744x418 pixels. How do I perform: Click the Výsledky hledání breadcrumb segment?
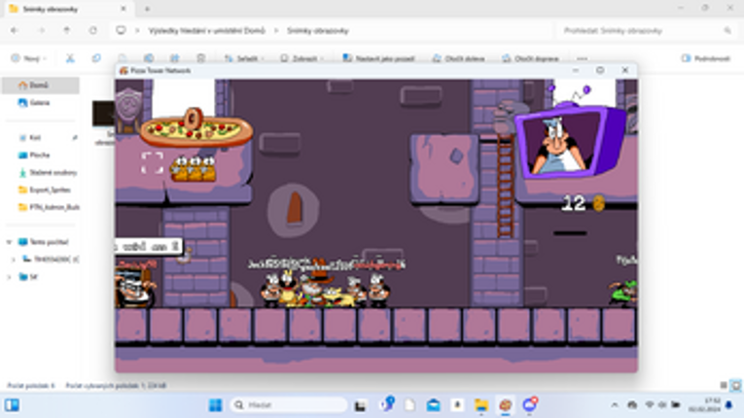(x=206, y=30)
